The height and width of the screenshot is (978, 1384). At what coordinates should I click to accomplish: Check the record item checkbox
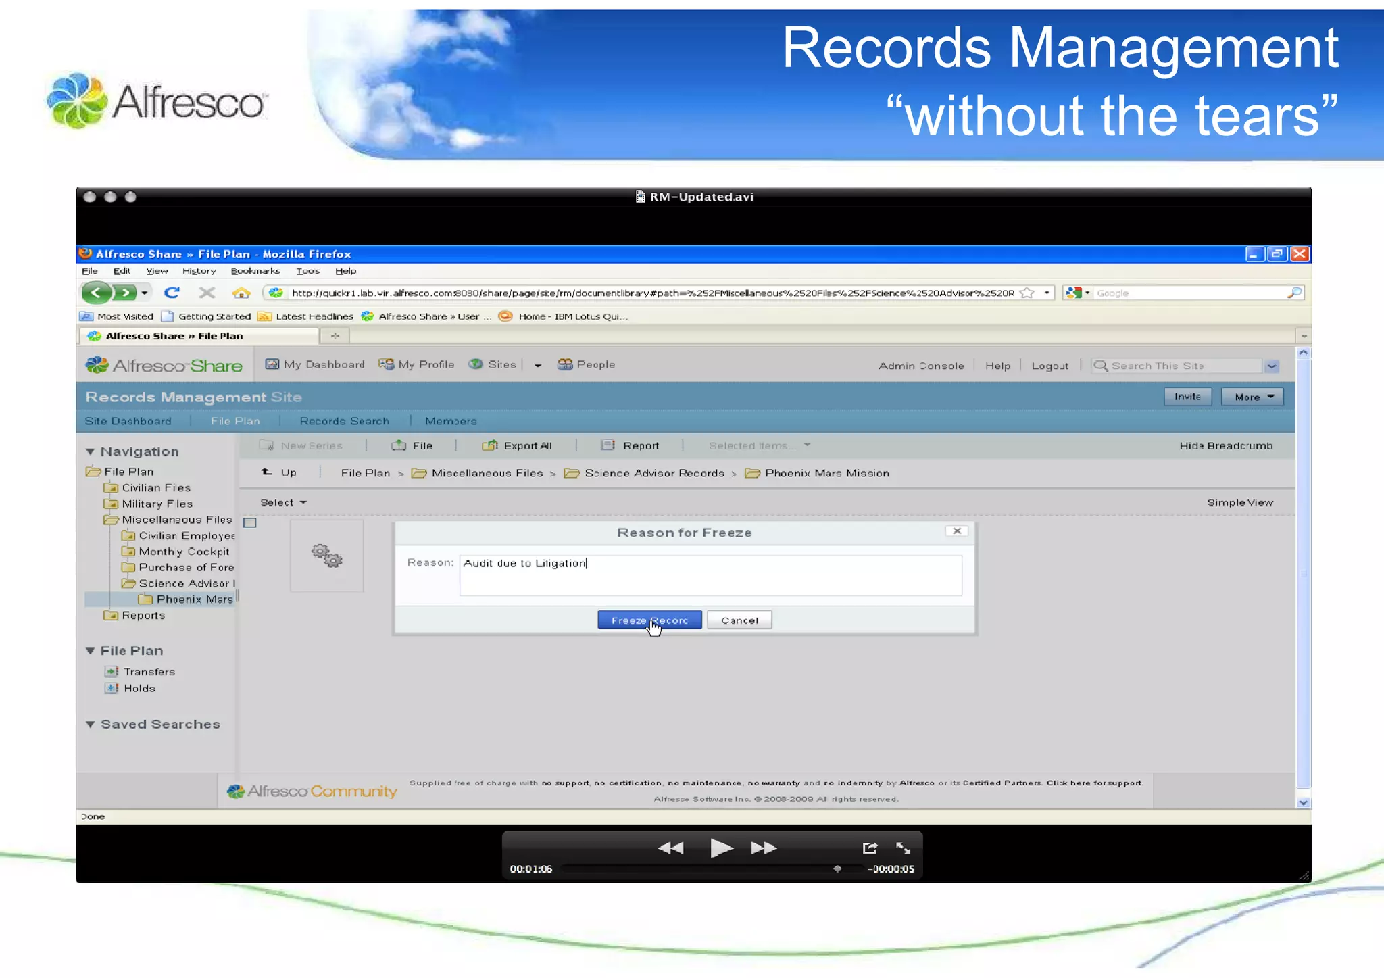[250, 522]
